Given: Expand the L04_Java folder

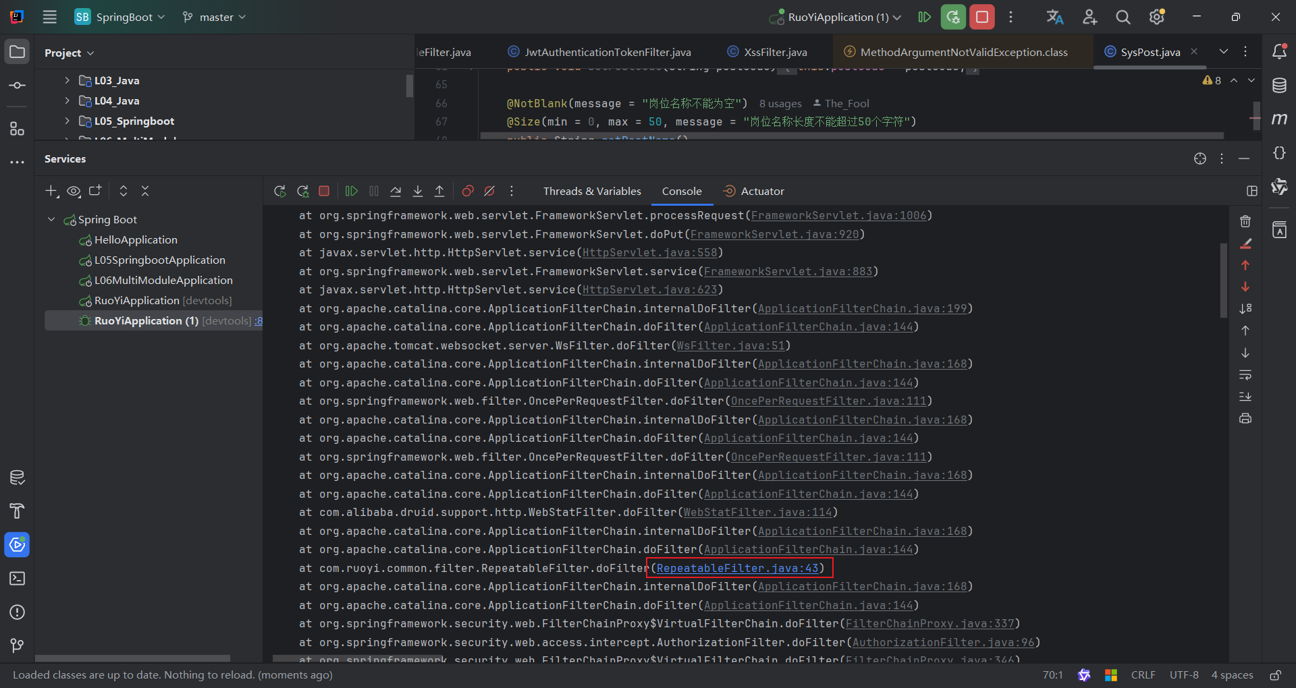Looking at the screenshot, I should coord(67,101).
